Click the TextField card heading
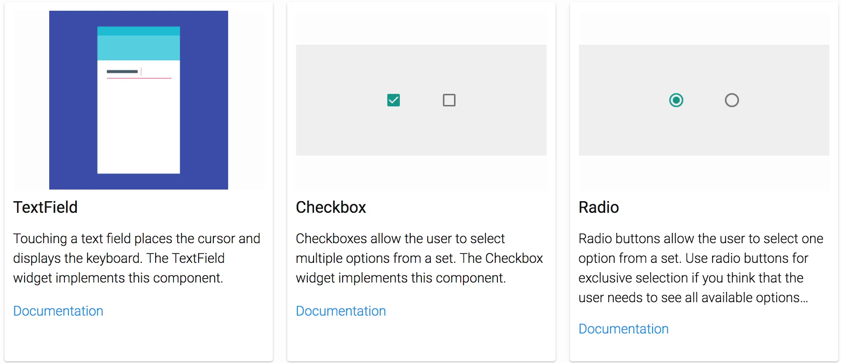 [46, 207]
